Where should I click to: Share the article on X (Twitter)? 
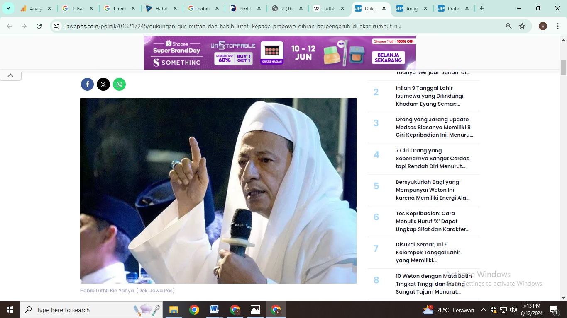pos(103,84)
